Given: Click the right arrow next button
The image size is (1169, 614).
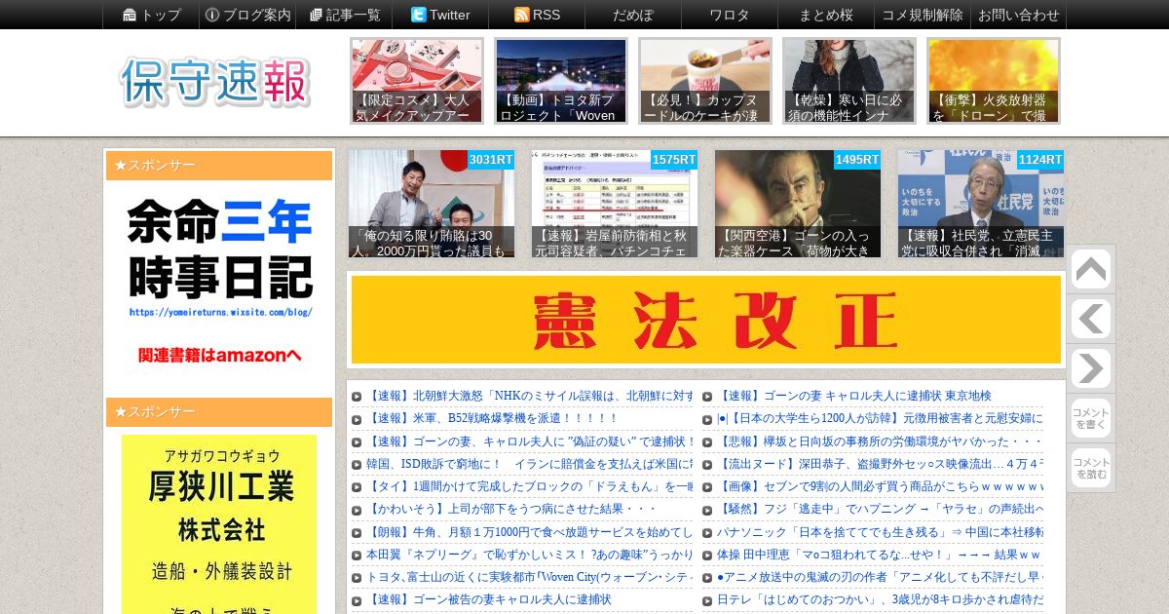Looking at the screenshot, I should click(1091, 368).
